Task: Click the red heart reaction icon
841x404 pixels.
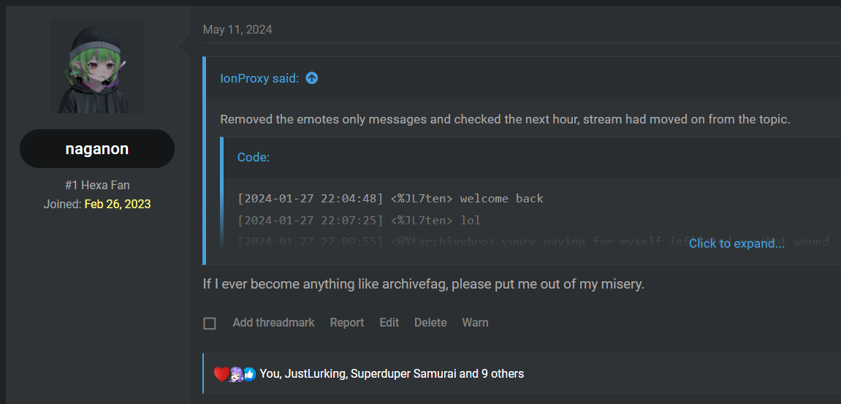Action: click(221, 374)
